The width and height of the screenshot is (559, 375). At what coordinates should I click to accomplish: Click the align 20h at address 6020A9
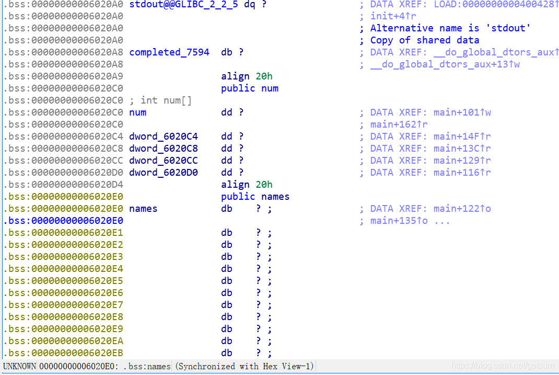247,76
